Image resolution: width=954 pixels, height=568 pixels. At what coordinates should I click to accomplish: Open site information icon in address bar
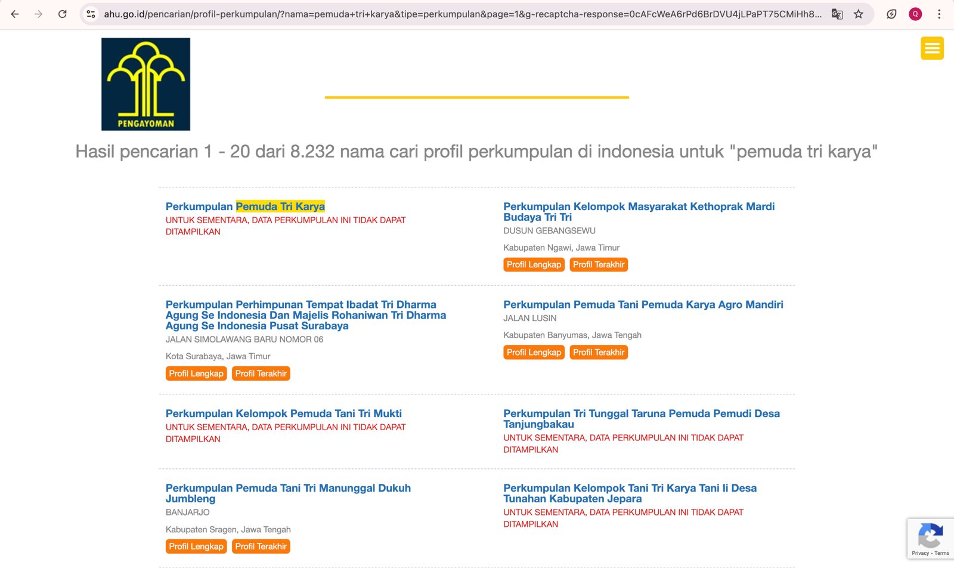click(x=91, y=14)
